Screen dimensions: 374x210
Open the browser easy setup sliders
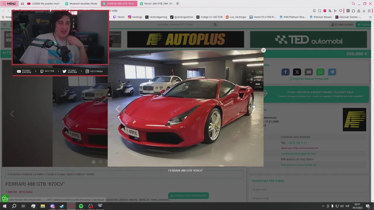tap(369, 11)
